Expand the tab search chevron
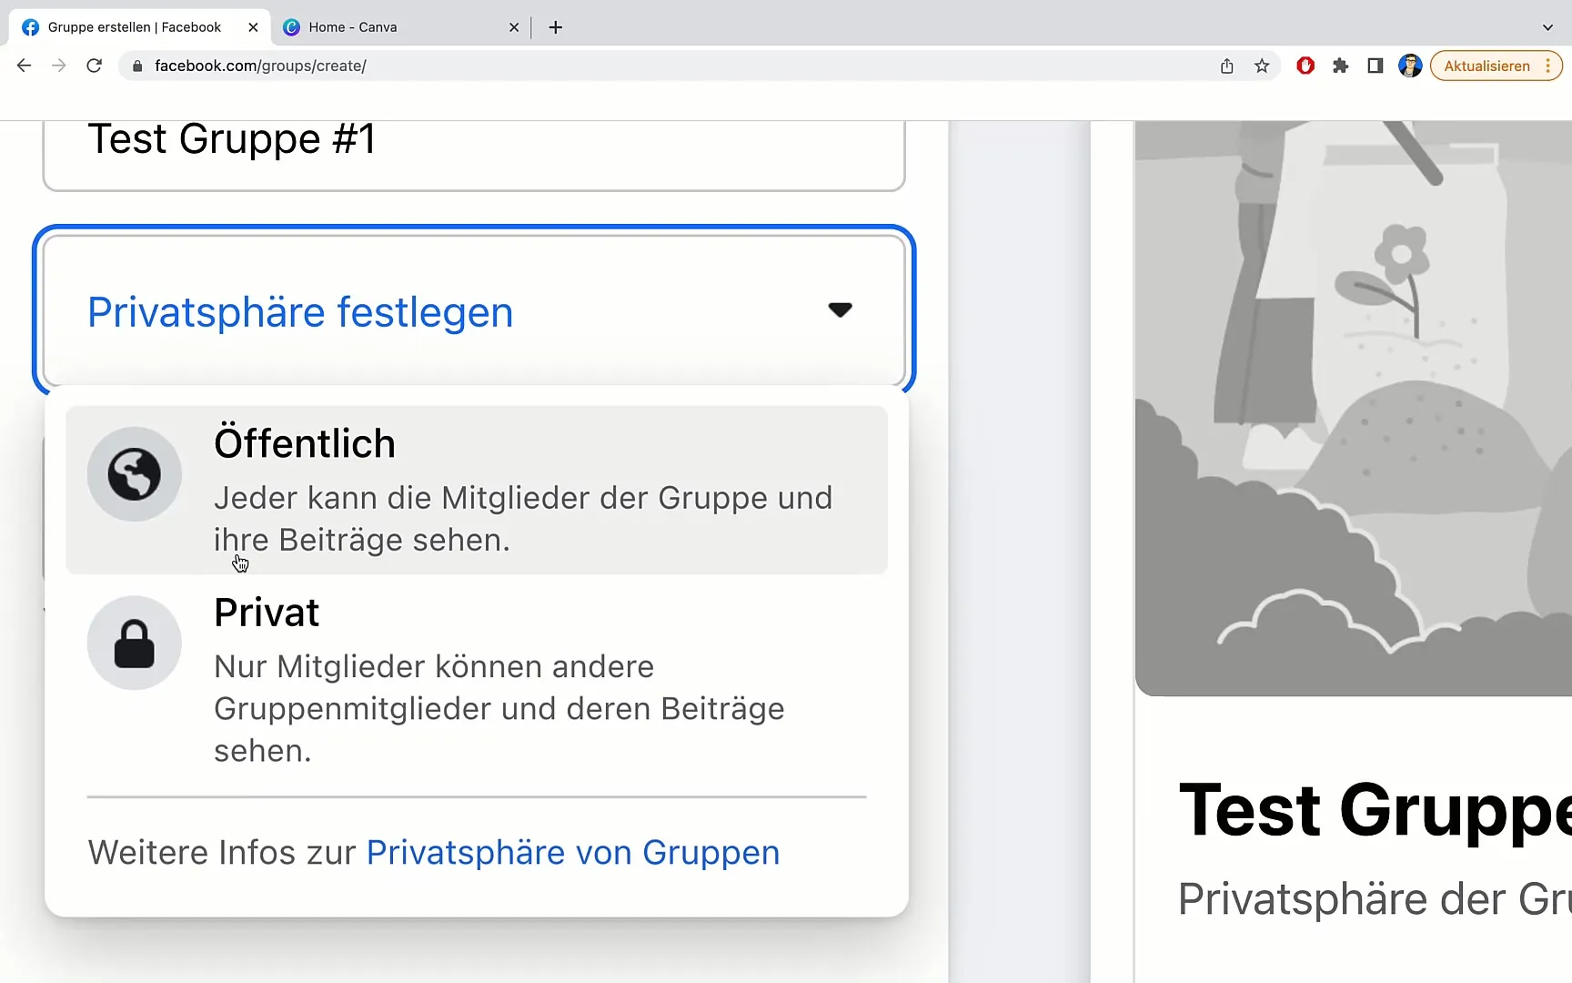The image size is (1572, 983). tap(1547, 27)
